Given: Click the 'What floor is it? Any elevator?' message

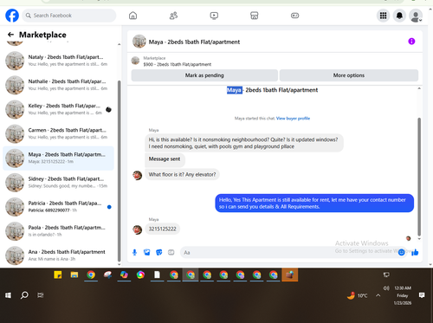Looking at the screenshot, I should coord(182,175).
